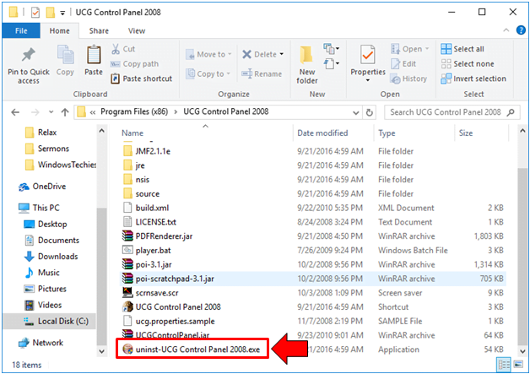
Task: Click the Search UCG Control Panel field
Action: tap(447, 112)
